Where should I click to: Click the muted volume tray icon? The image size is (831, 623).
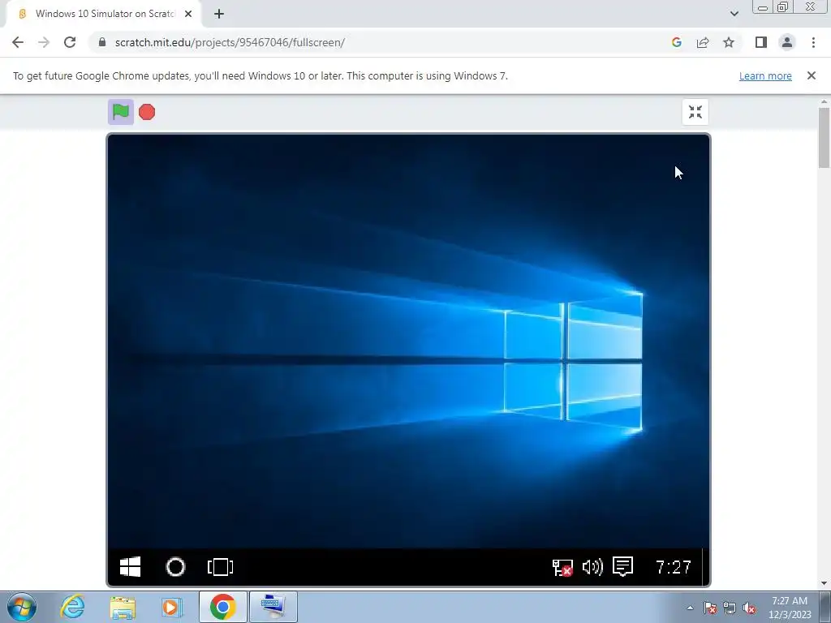coord(749,608)
